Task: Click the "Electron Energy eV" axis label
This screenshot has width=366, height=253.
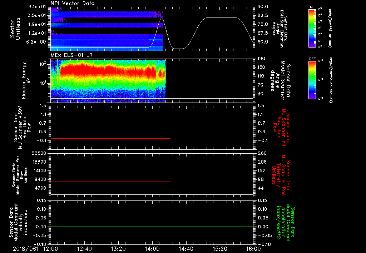Action: coord(25,80)
